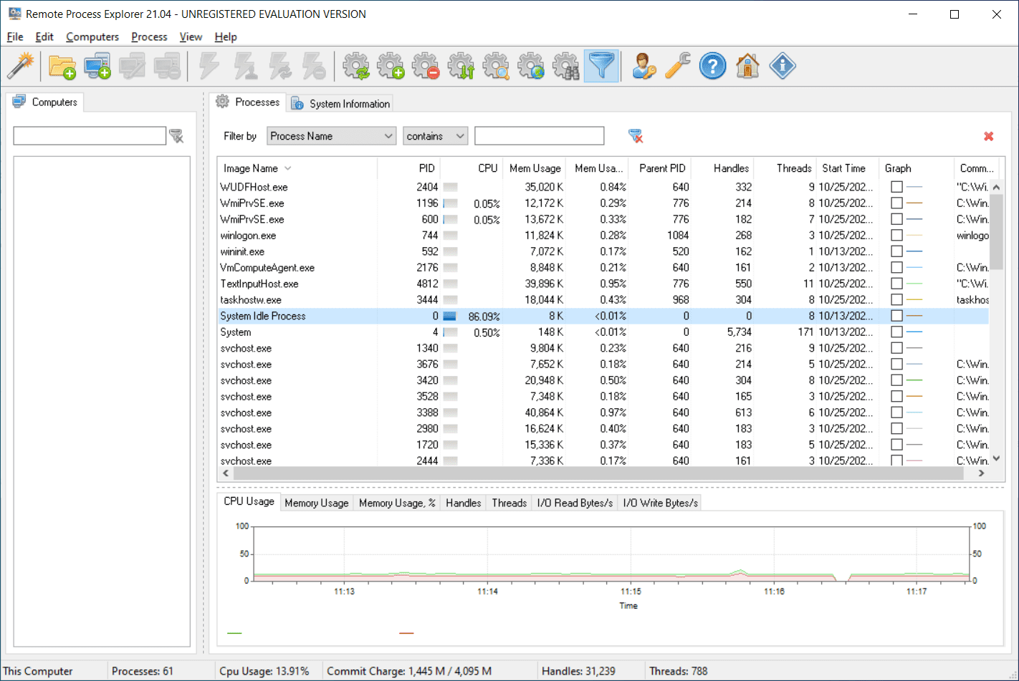Toggle graph checkbox for TextInputHost.exe row
Viewport: 1019px width, 681px height.
point(896,284)
